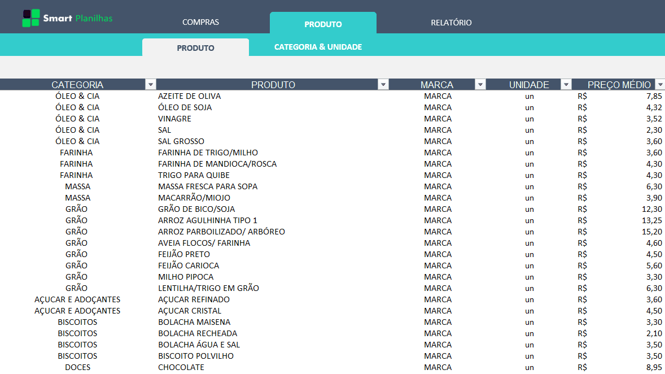The width and height of the screenshot is (665, 374).
Task: Select the PRODUTO sub-tab
Action: (x=195, y=48)
